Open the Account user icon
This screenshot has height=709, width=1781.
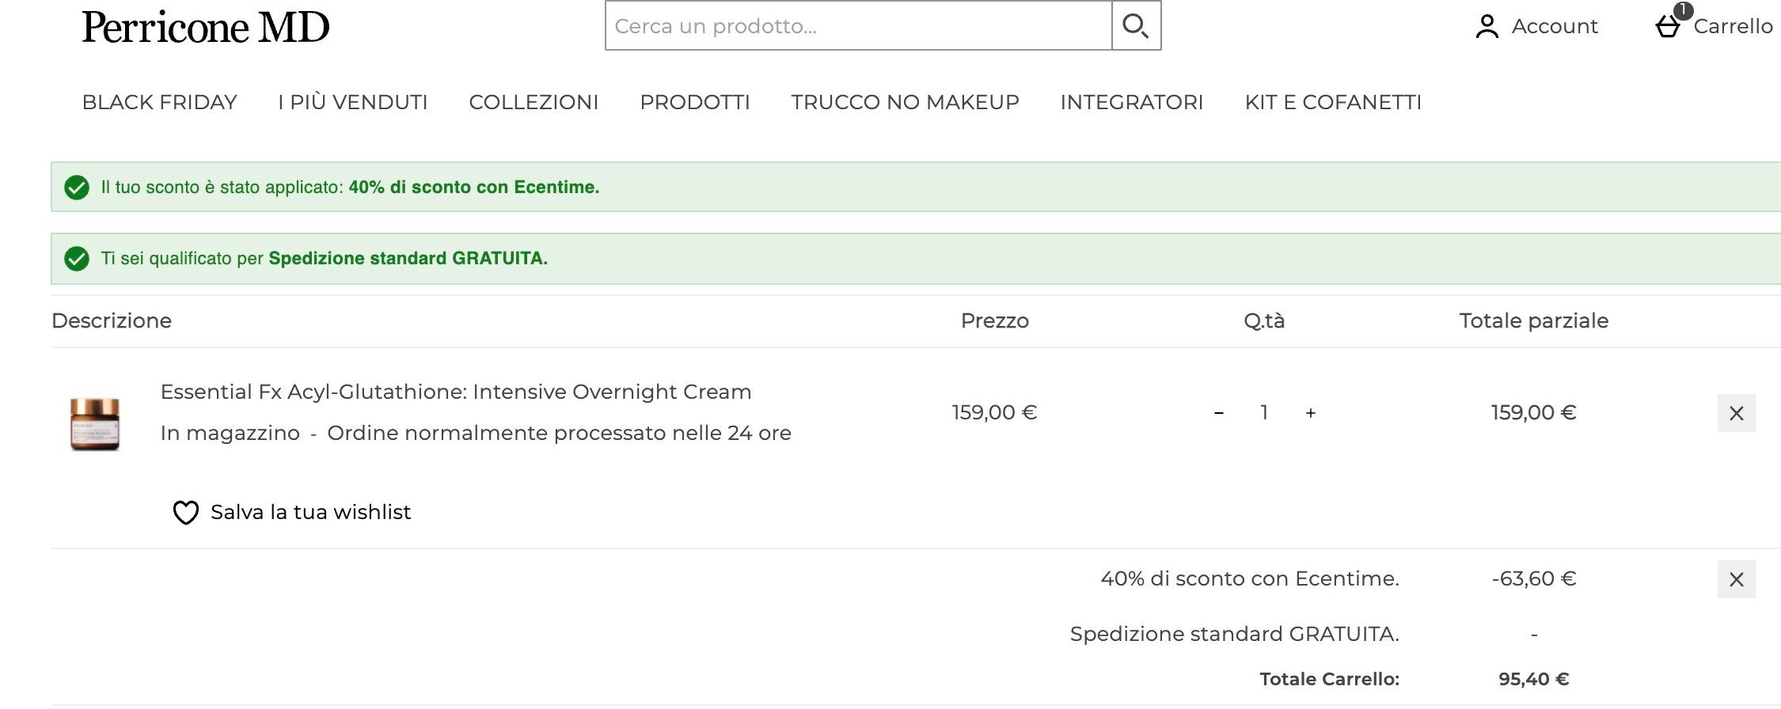(1487, 27)
